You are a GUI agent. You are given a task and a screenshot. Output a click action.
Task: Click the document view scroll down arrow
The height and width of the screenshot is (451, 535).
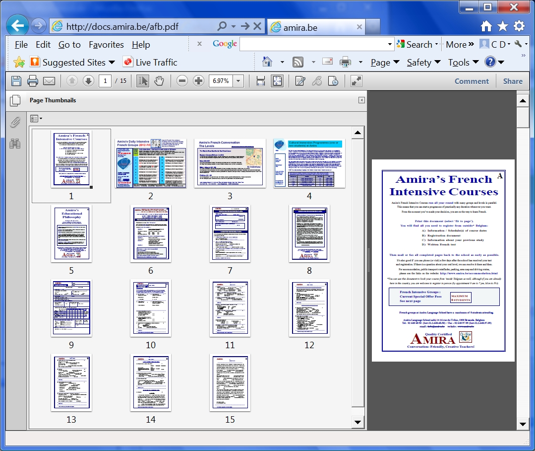coord(523,424)
